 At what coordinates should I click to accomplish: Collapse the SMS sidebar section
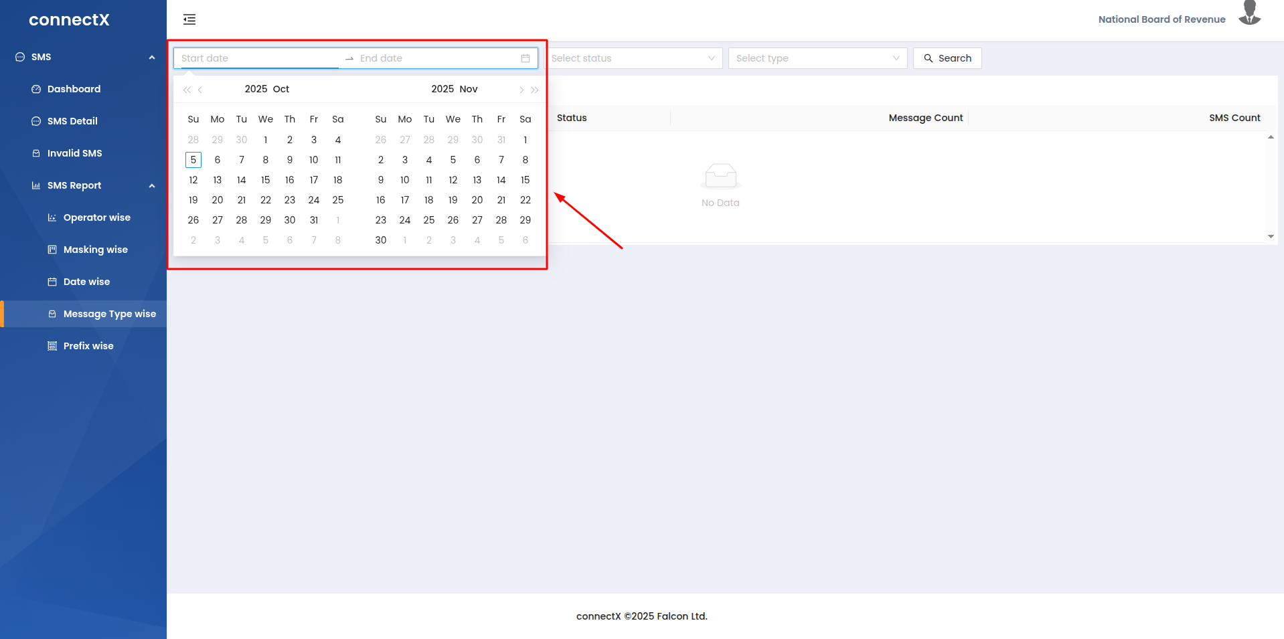pyautogui.click(x=152, y=57)
